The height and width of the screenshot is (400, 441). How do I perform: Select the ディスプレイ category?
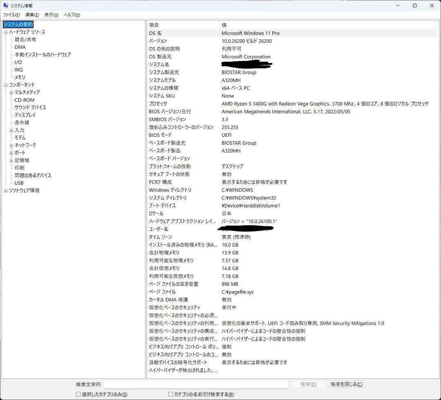[25, 115]
